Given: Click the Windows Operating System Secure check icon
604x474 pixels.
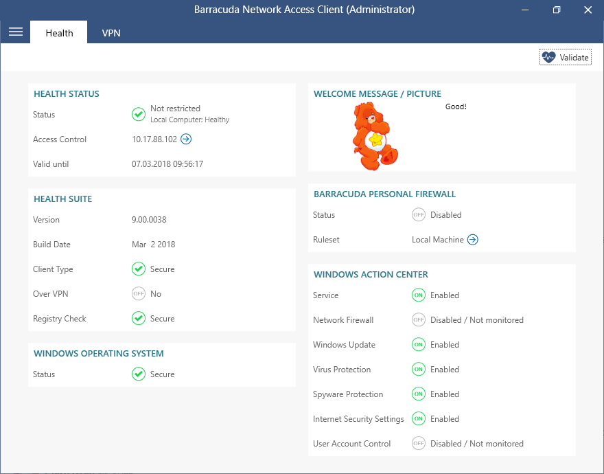Looking at the screenshot, I should click(138, 374).
